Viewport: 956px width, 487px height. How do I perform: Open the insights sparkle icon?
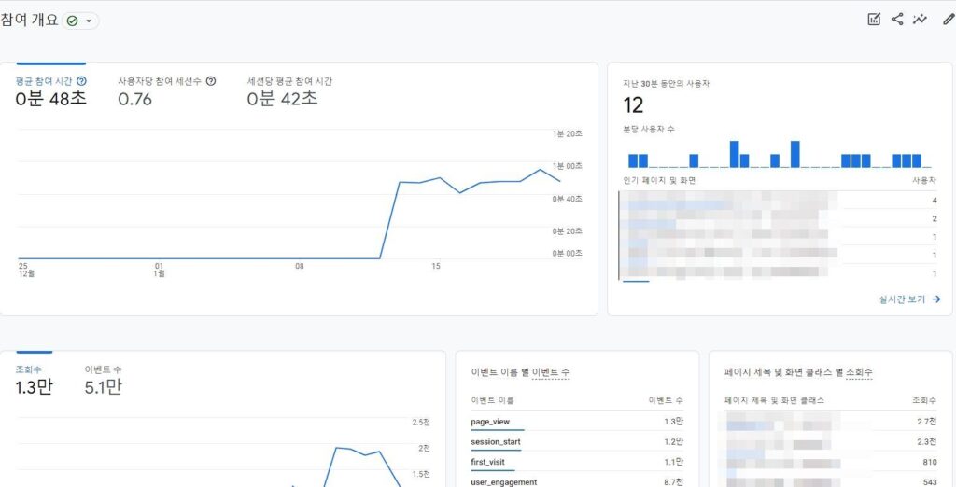click(x=920, y=20)
